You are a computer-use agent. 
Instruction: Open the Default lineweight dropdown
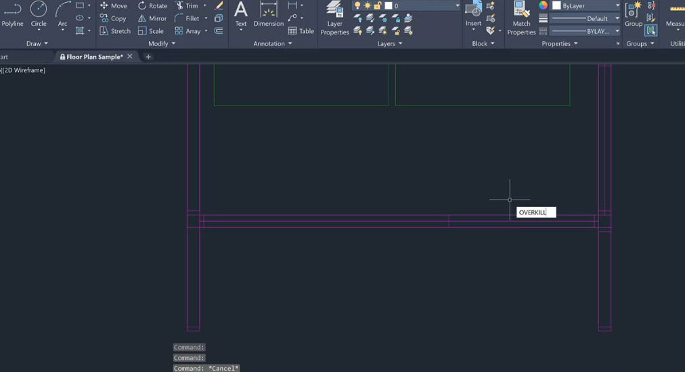coord(585,18)
